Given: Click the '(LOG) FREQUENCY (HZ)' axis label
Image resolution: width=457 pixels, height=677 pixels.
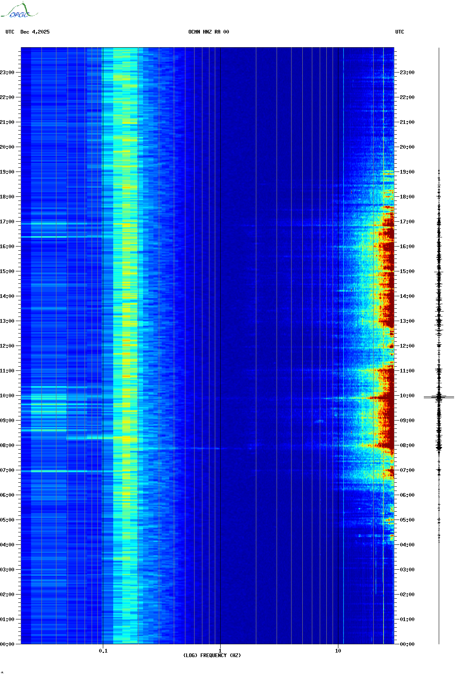Looking at the screenshot, I should click(x=212, y=655).
